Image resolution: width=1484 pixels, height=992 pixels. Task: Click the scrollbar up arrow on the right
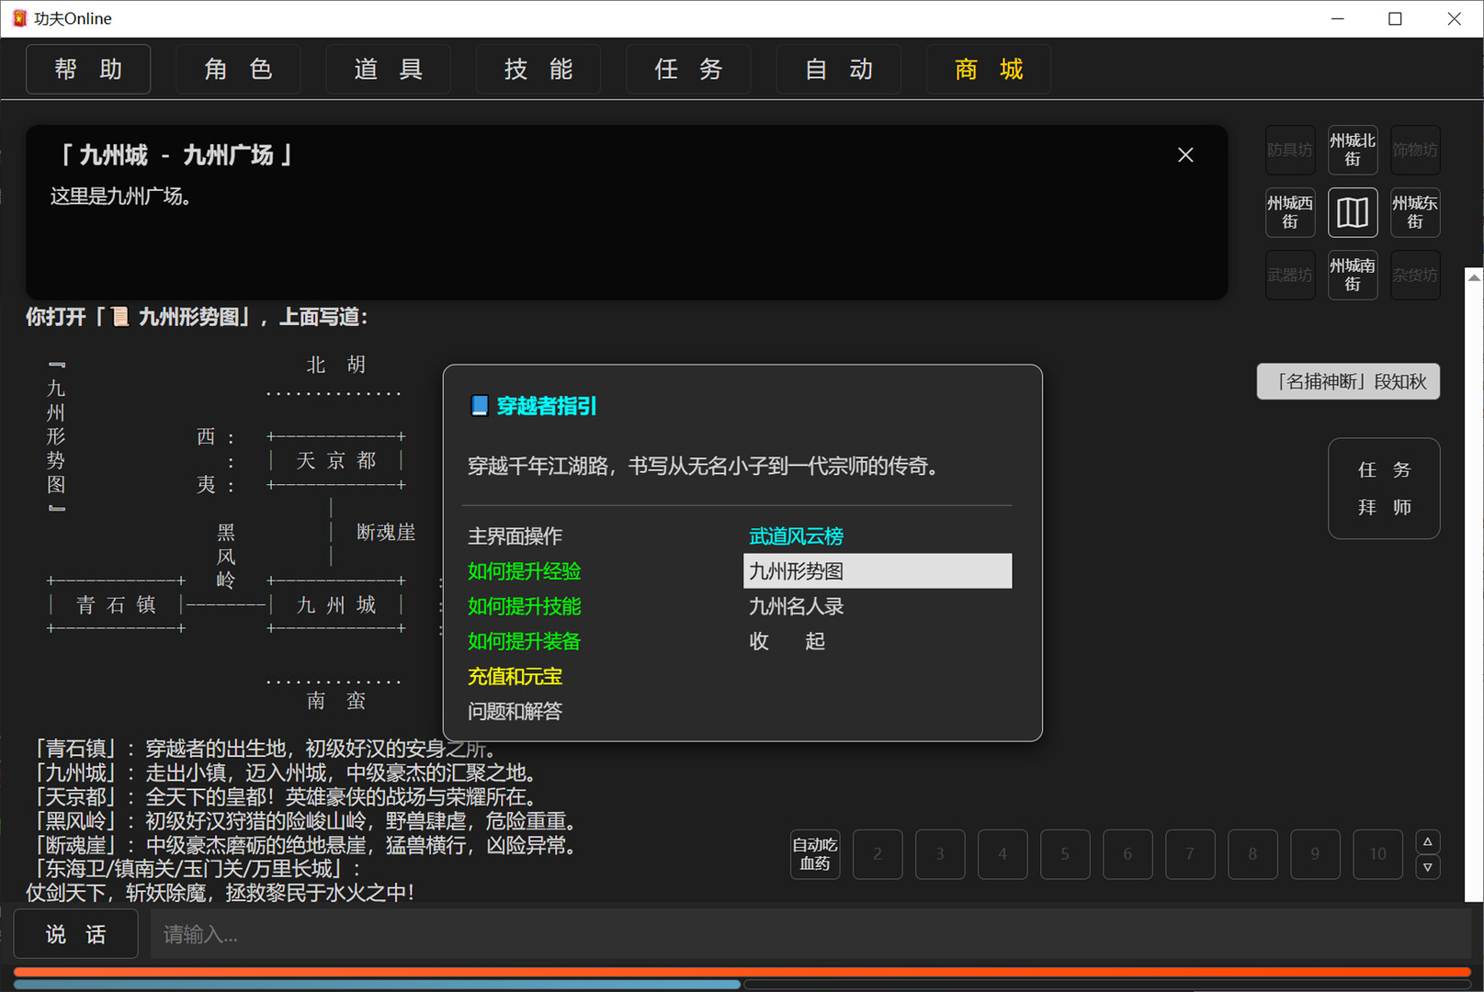coord(1428,840)
